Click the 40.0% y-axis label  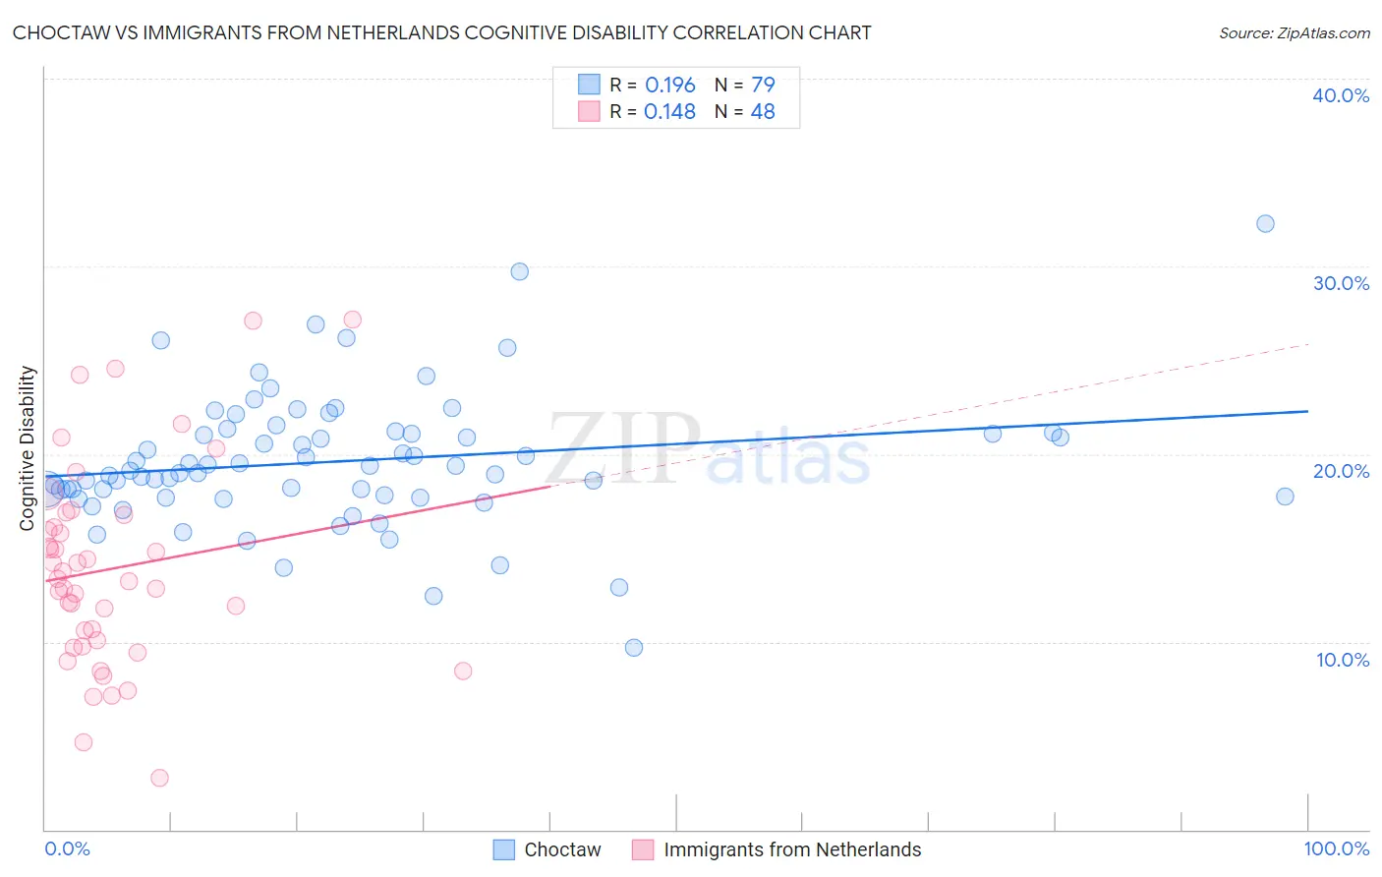(1341, 95)
